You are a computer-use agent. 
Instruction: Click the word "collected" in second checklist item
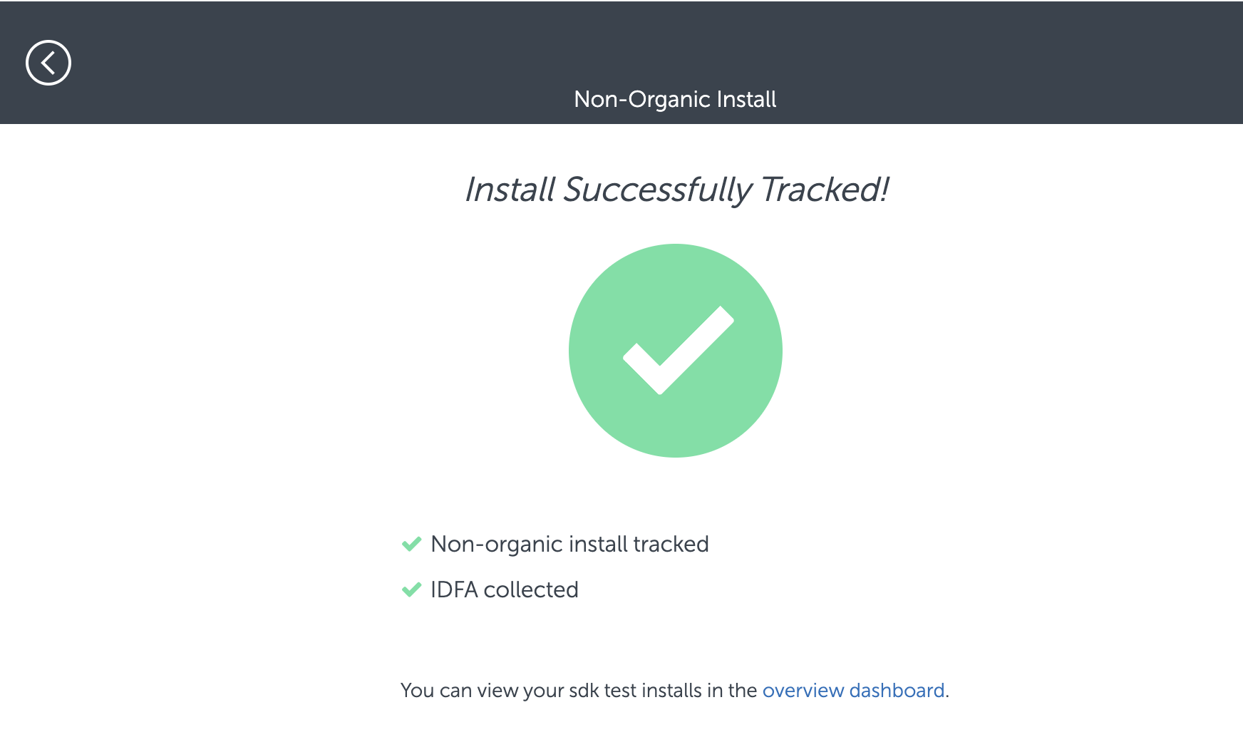pos(531,590)
